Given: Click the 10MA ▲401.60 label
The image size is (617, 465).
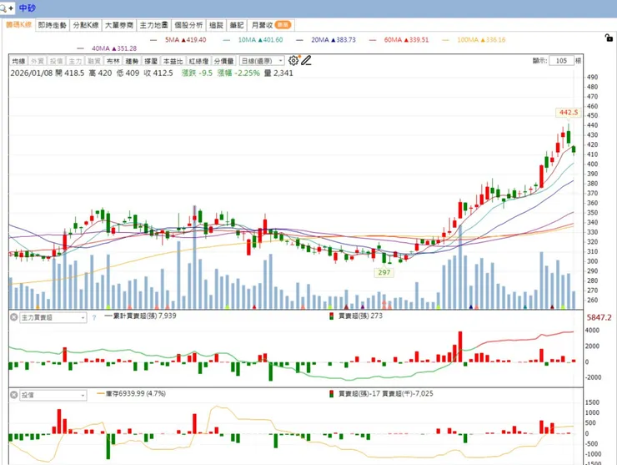Looking at the screenshot, I should point(260,40).
